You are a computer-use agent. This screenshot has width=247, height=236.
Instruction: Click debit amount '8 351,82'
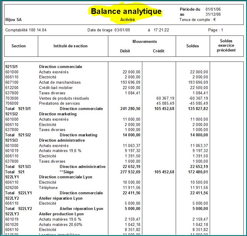133,230
